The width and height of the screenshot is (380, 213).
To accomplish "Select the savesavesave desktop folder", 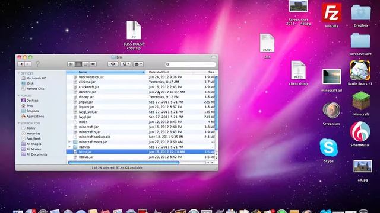I will (x=360, y=44).
